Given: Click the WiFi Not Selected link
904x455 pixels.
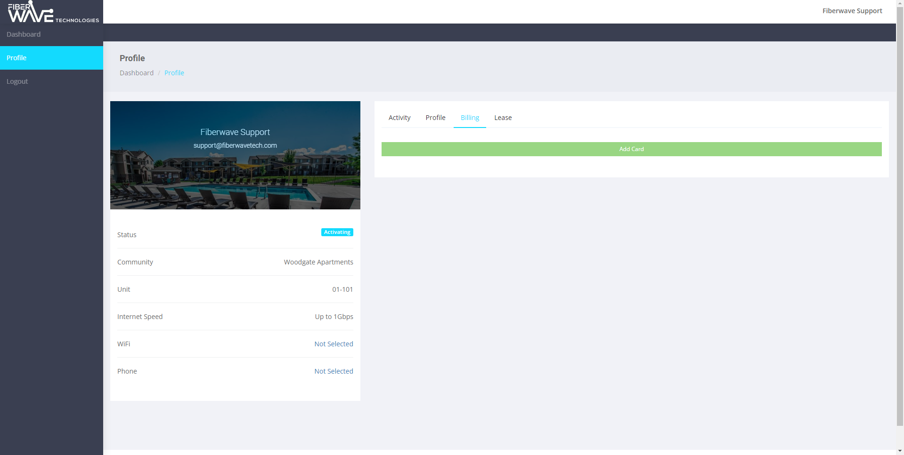Looking at the screenshot, I should tap(334, 344).
